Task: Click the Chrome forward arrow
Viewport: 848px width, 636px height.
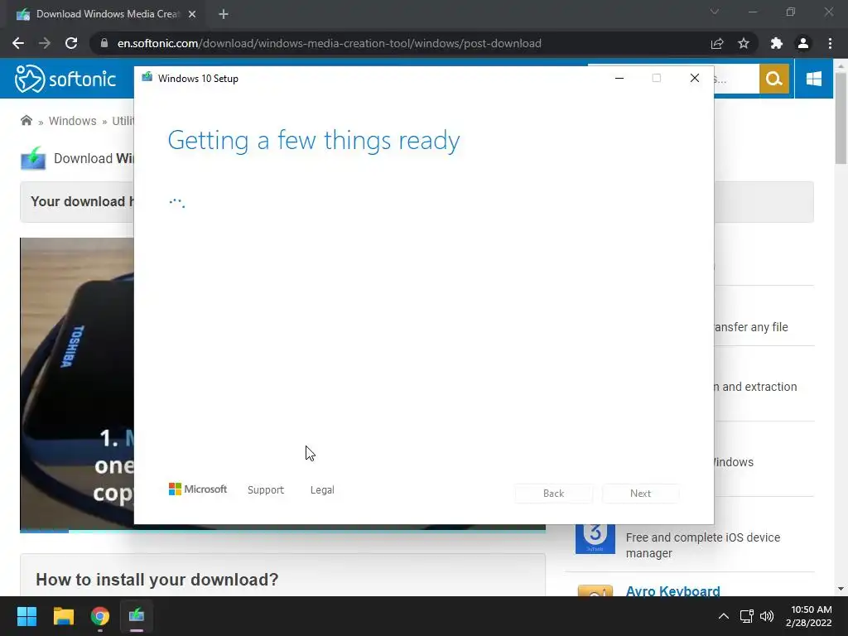Action: tap(45, 43)
